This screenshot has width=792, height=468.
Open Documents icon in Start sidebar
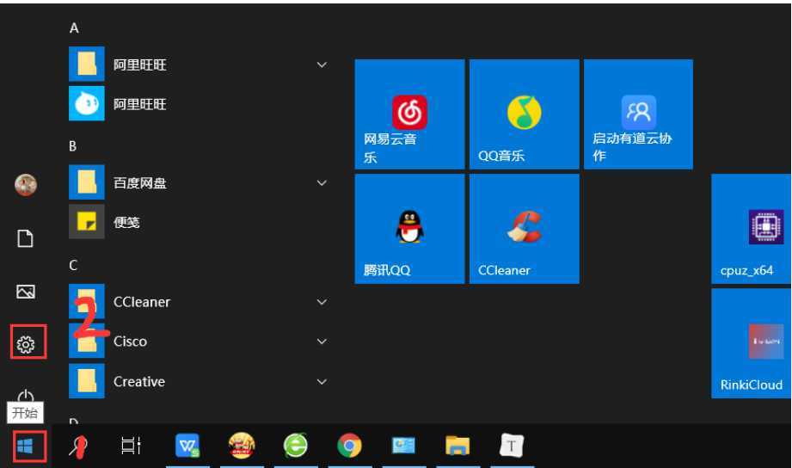coord(25,238)
